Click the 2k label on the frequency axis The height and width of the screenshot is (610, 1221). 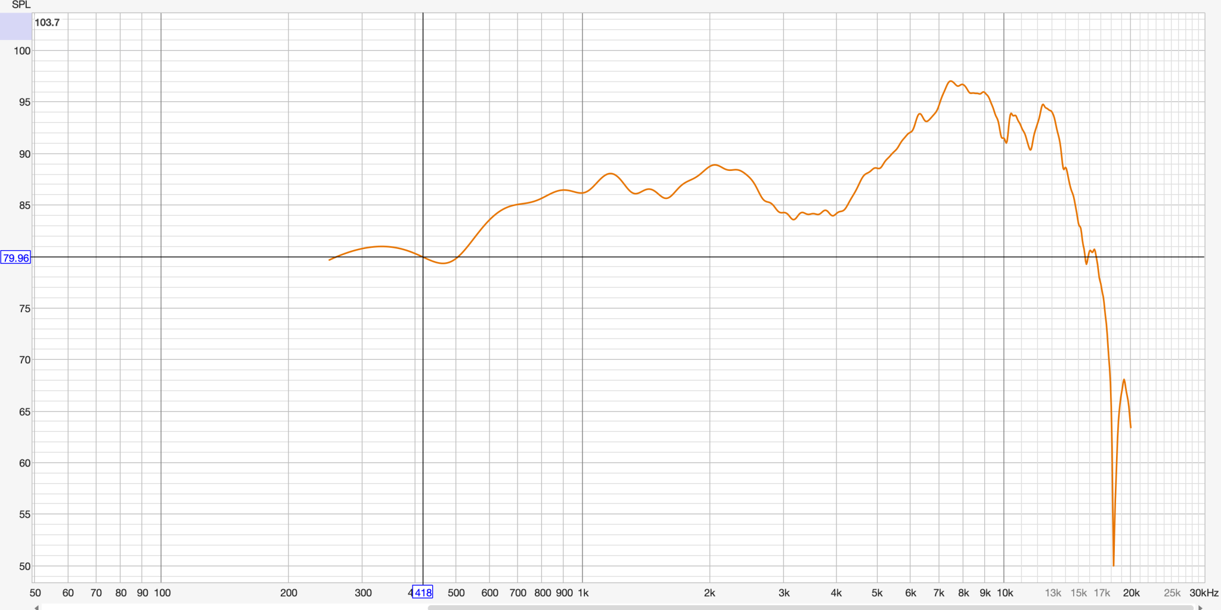pos(709,593)
